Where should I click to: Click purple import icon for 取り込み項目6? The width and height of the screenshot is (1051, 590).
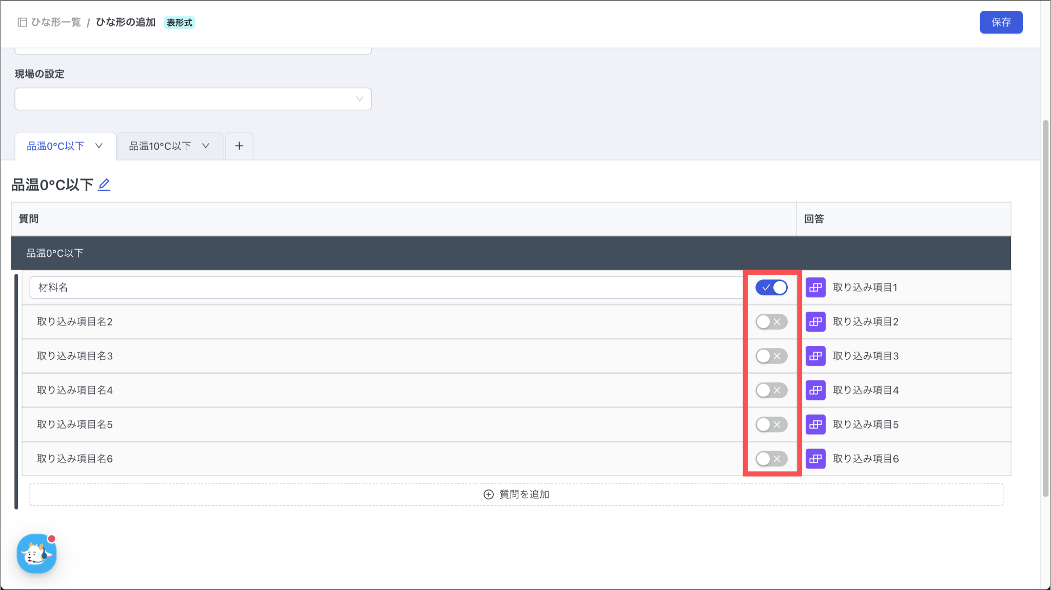815,459
